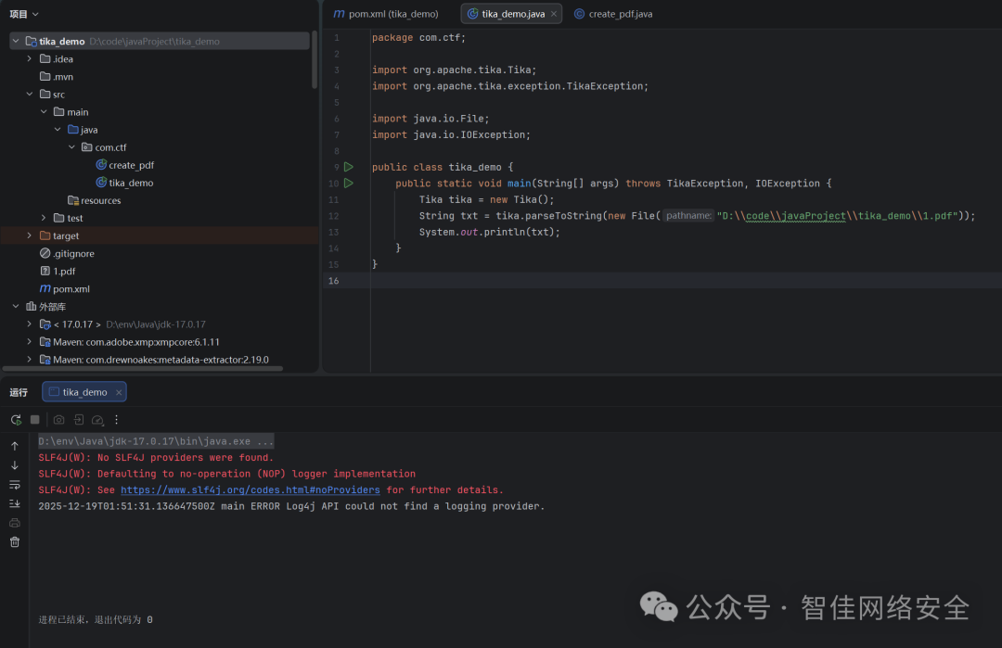Open the profiler gauge icon
The image size is (1002, 648).
pyautogui.click(x=97, y=420)
